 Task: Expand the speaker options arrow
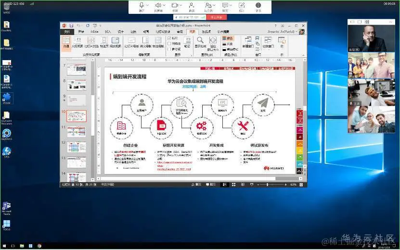click(164, 5)
